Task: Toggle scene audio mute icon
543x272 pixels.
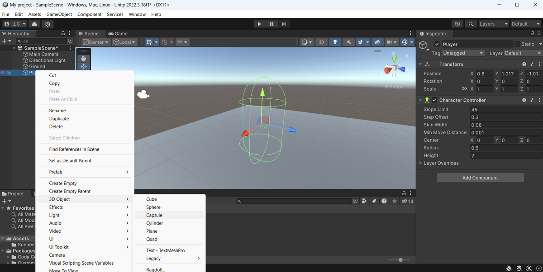Action: (348, 42)
